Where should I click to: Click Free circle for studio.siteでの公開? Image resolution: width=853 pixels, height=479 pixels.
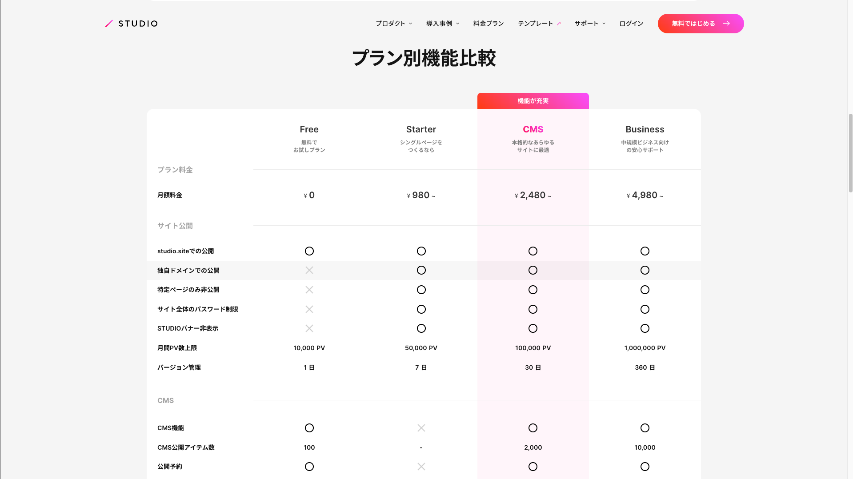coord(309,251)
